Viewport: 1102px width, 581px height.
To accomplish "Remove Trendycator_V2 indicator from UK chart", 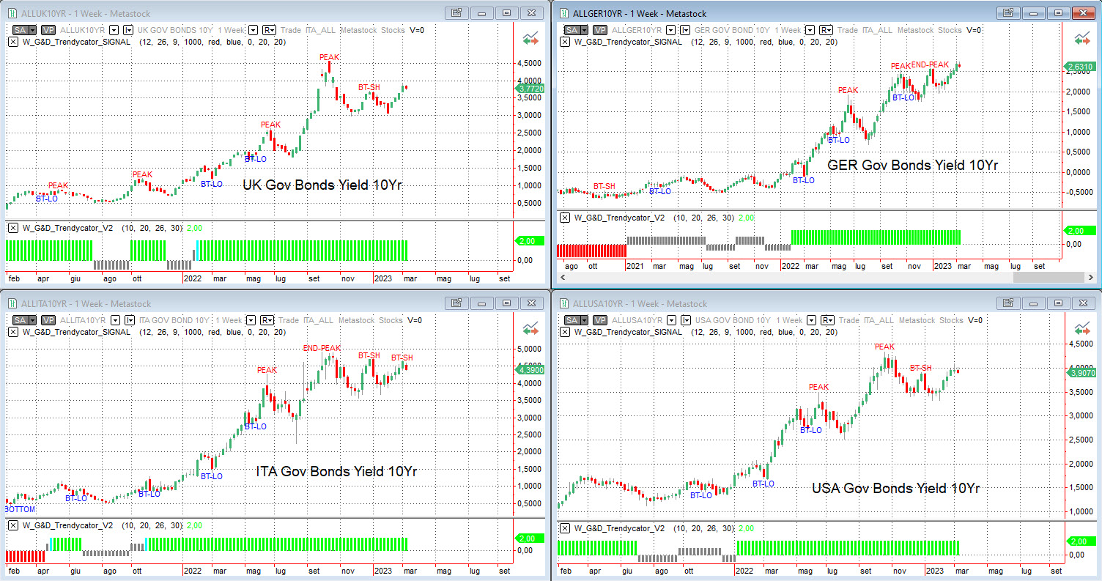I will [x=12, y=228].
